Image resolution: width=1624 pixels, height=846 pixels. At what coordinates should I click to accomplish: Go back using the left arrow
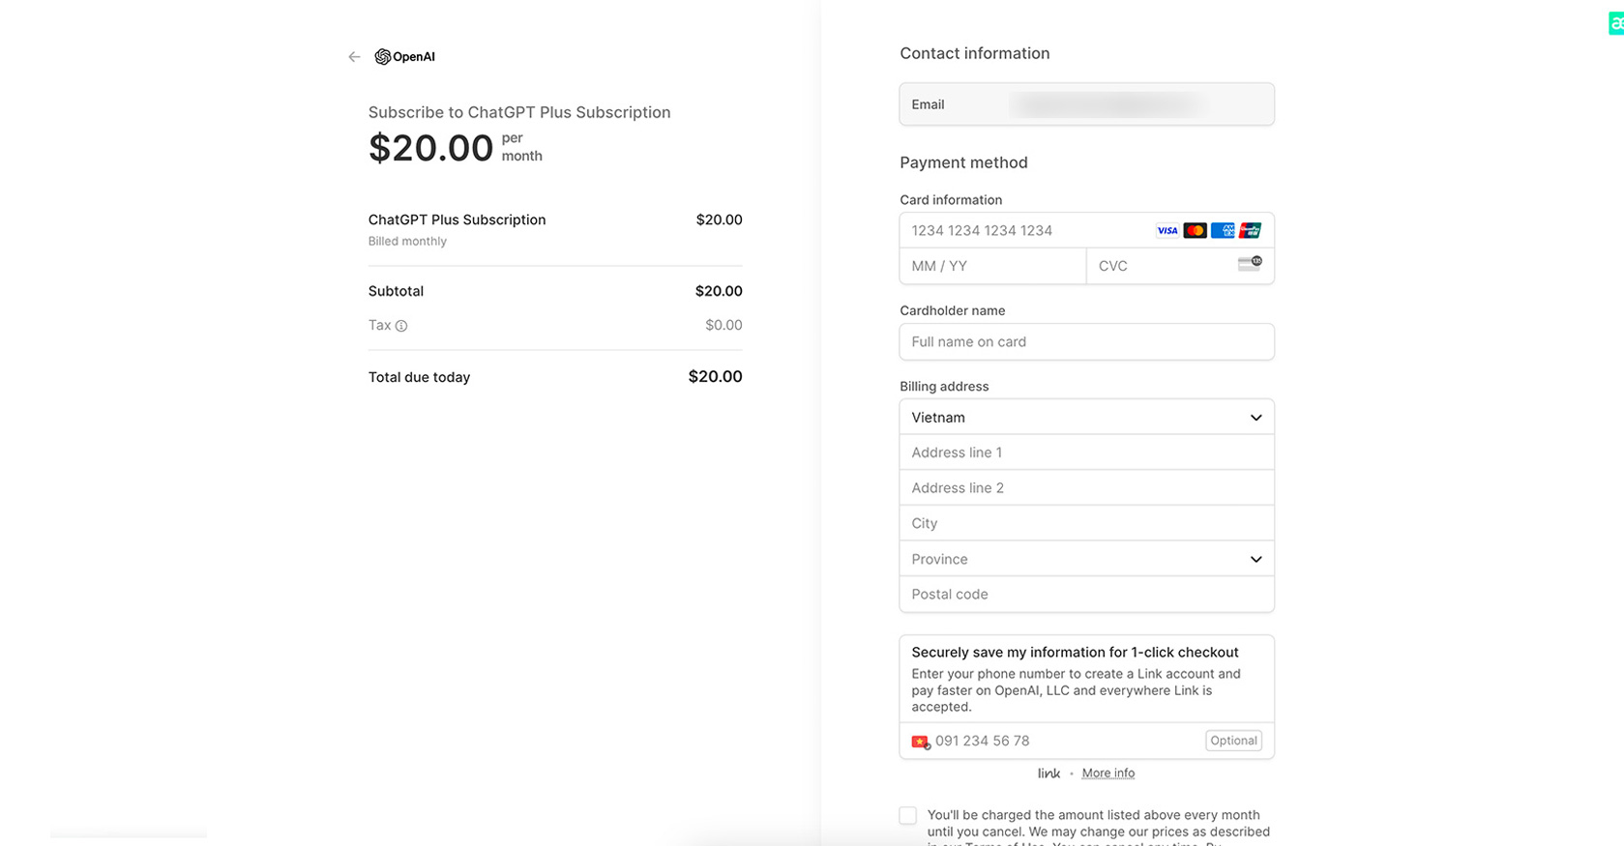pyautogui.click(x=354, y=57)
